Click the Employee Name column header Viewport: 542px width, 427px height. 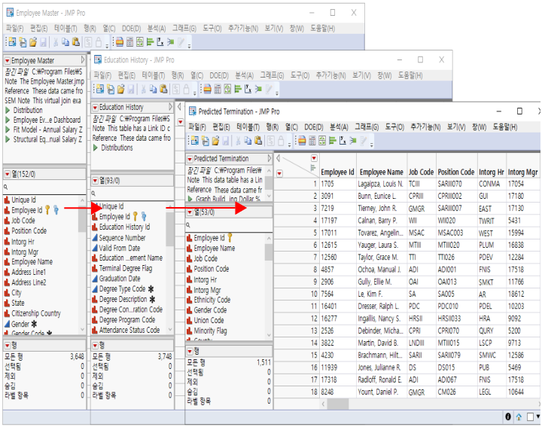381,172
